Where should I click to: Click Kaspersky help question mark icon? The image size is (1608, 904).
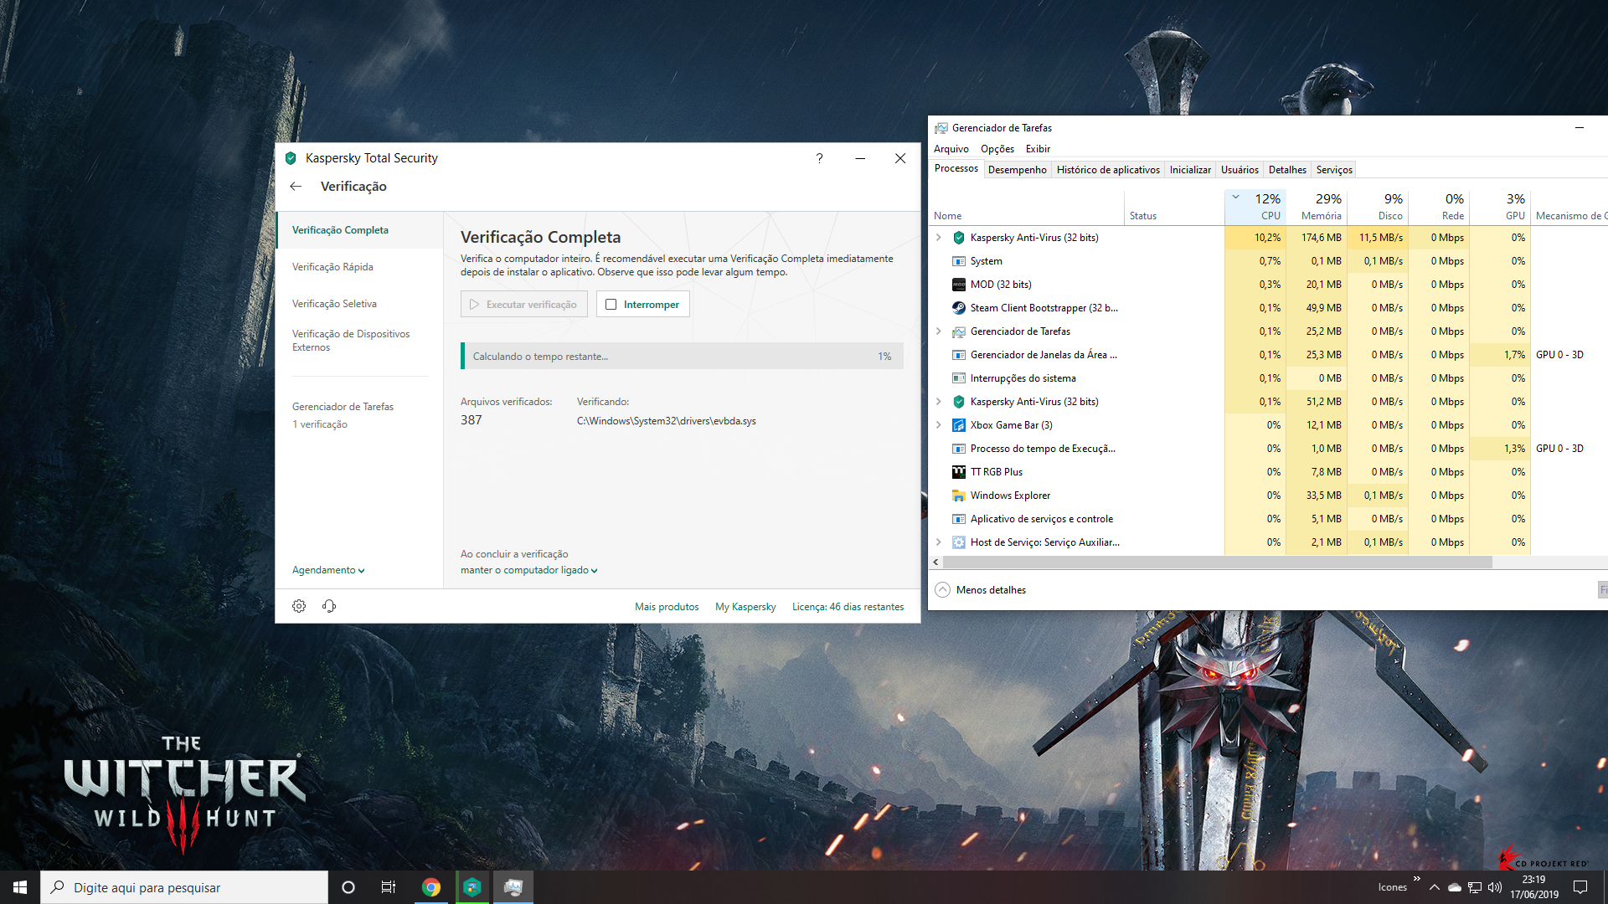[x=819, y=158]
